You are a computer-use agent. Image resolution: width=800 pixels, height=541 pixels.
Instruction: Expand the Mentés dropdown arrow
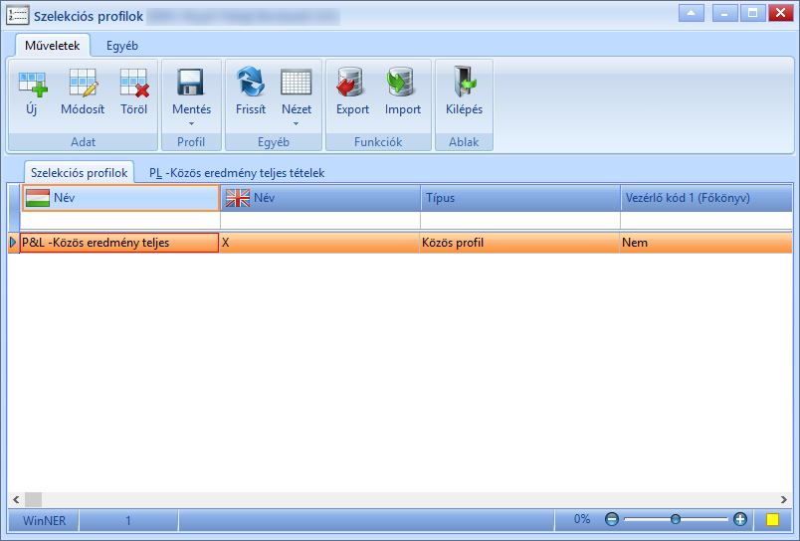tap(191, 124)
